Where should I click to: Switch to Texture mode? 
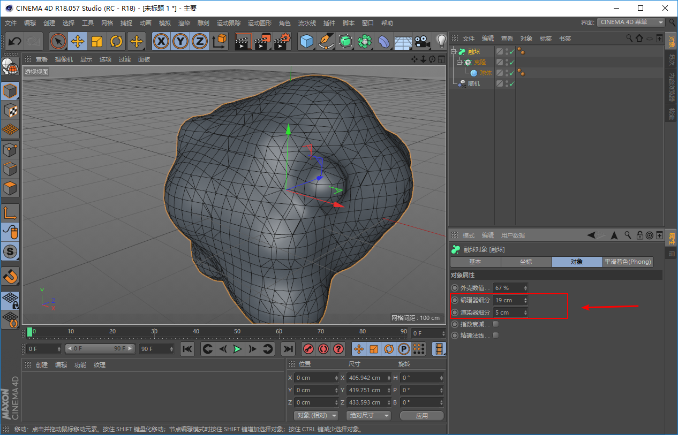pyautogui.click(x=11, y=111)
